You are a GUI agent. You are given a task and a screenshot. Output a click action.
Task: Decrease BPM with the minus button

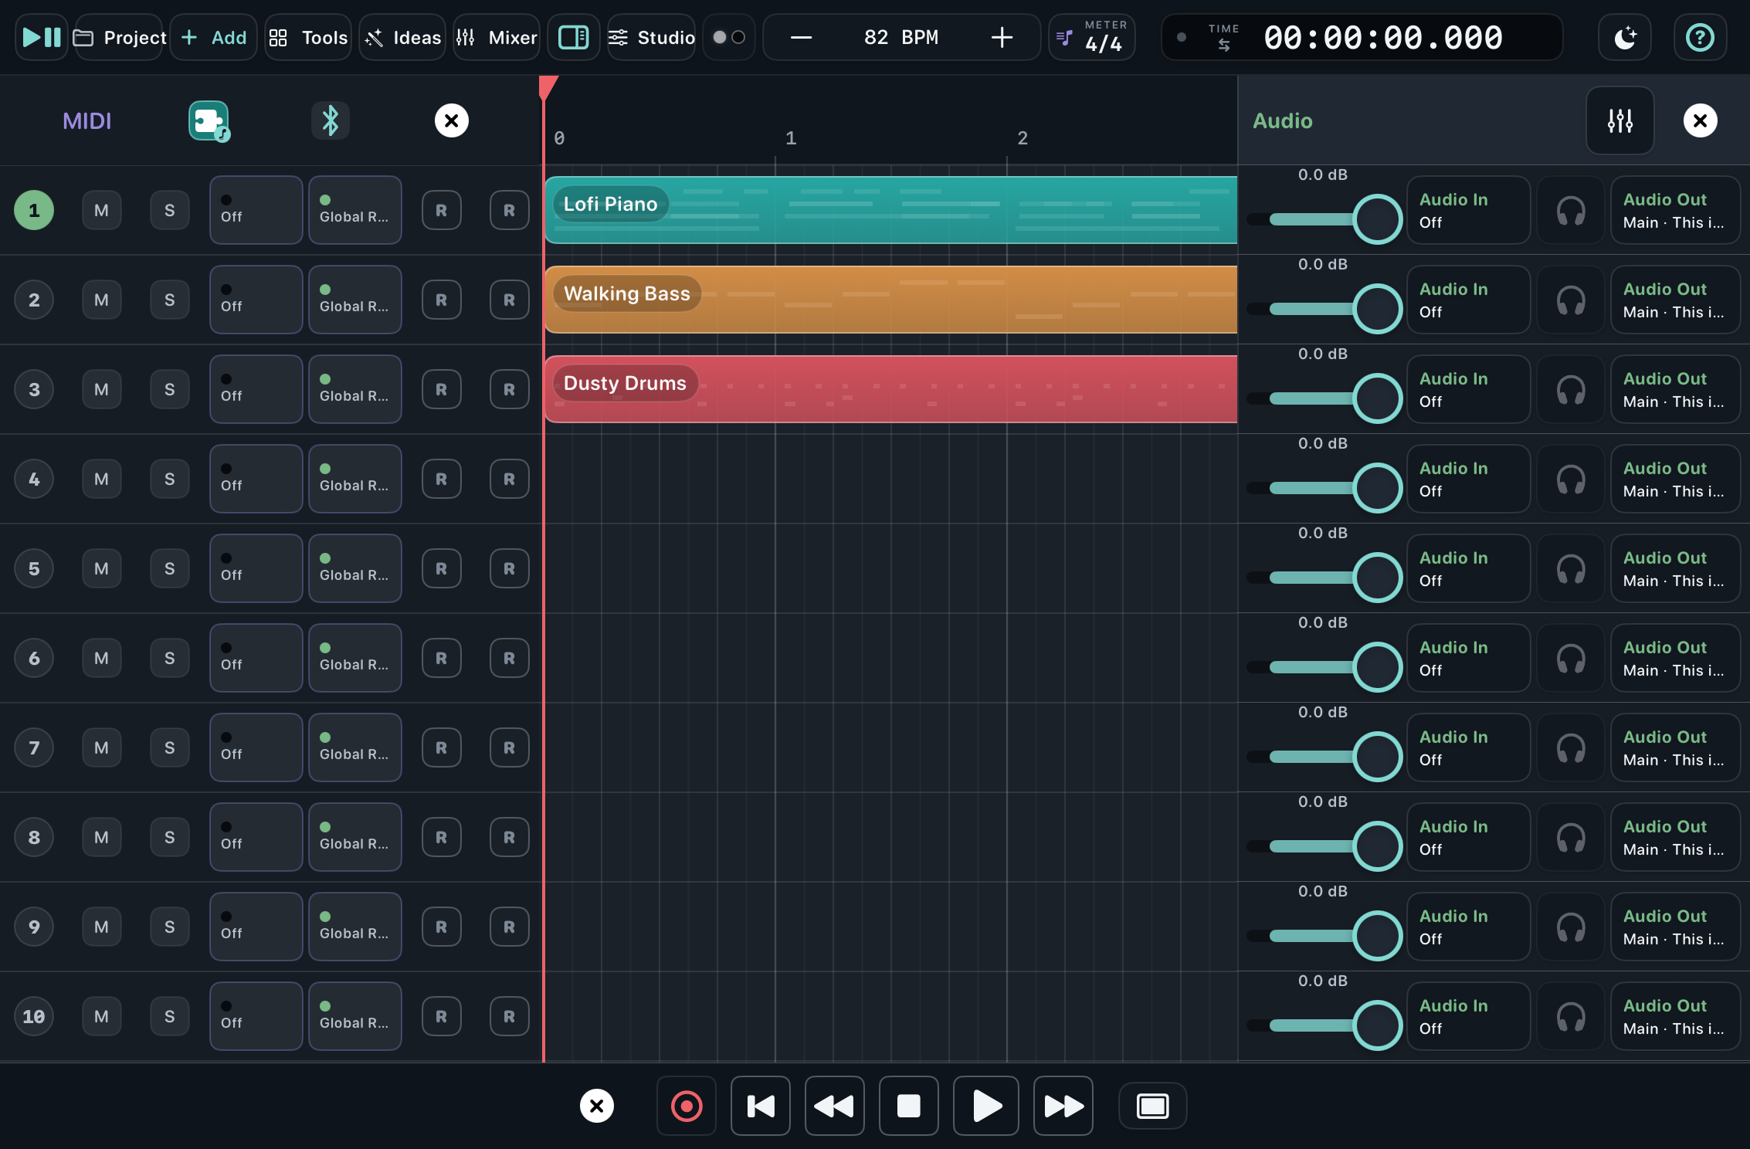[802, 37]
